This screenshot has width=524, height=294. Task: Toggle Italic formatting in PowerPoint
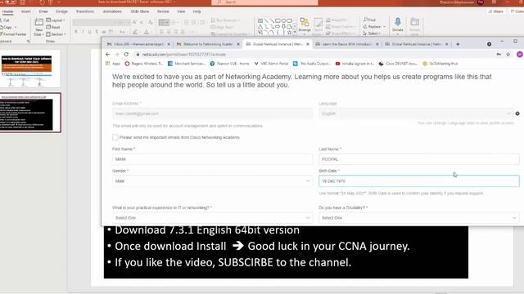(x=83, y=32)
